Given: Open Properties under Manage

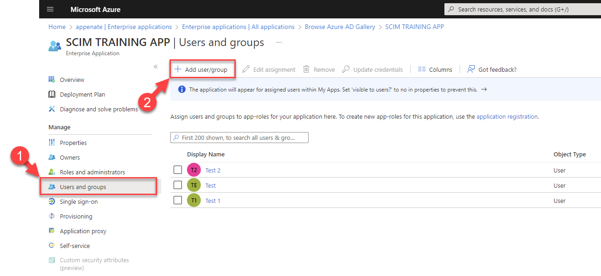Looking at the screenshot, I should (73, 143).
